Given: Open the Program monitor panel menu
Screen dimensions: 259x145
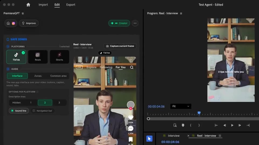Looking at the screenshot, I should (x=181, y=13).
